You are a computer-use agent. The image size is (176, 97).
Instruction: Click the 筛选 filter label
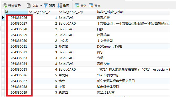click(52, 5)
